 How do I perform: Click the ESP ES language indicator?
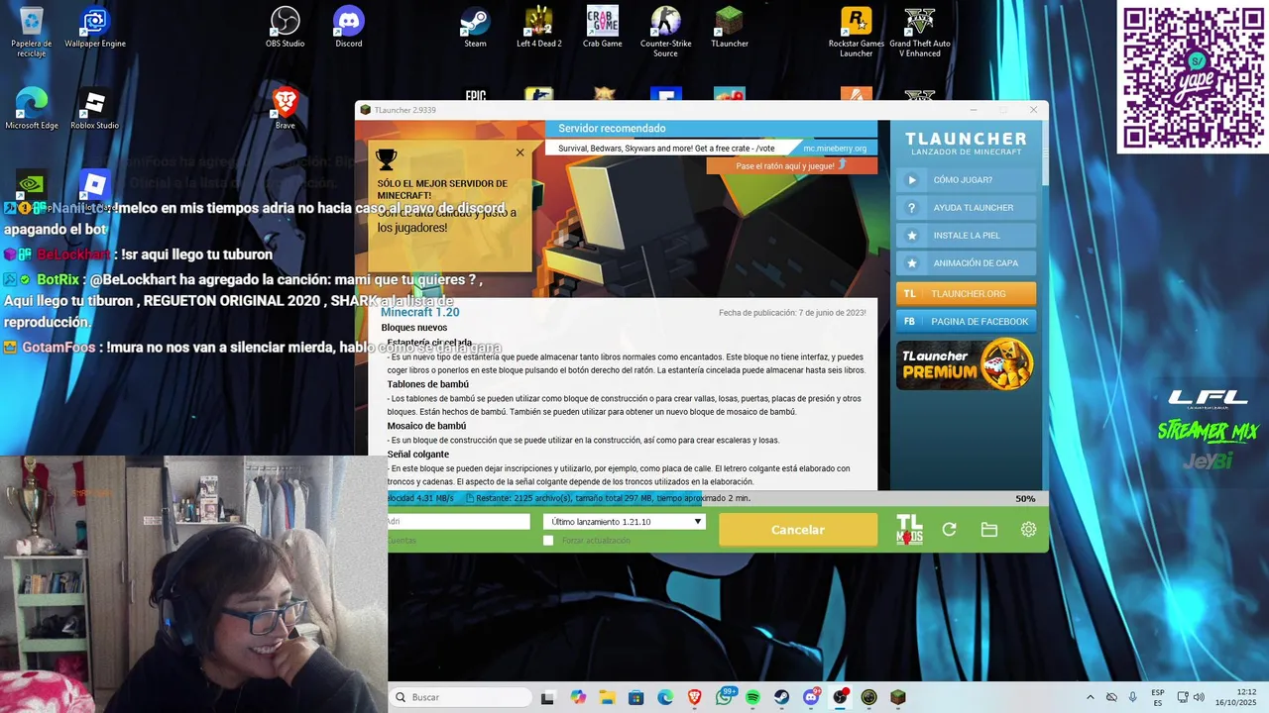(1158, 697)
